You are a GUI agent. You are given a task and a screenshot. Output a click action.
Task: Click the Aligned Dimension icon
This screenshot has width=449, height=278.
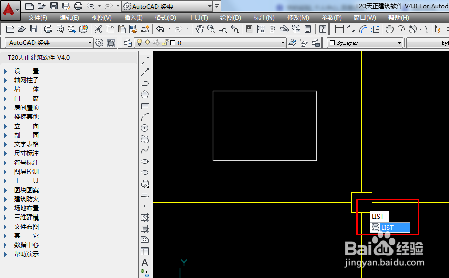351,29
